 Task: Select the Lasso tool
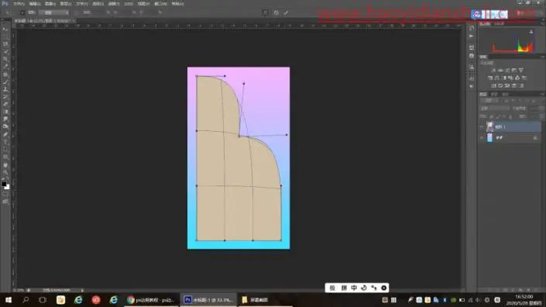(x=5, y=44)
